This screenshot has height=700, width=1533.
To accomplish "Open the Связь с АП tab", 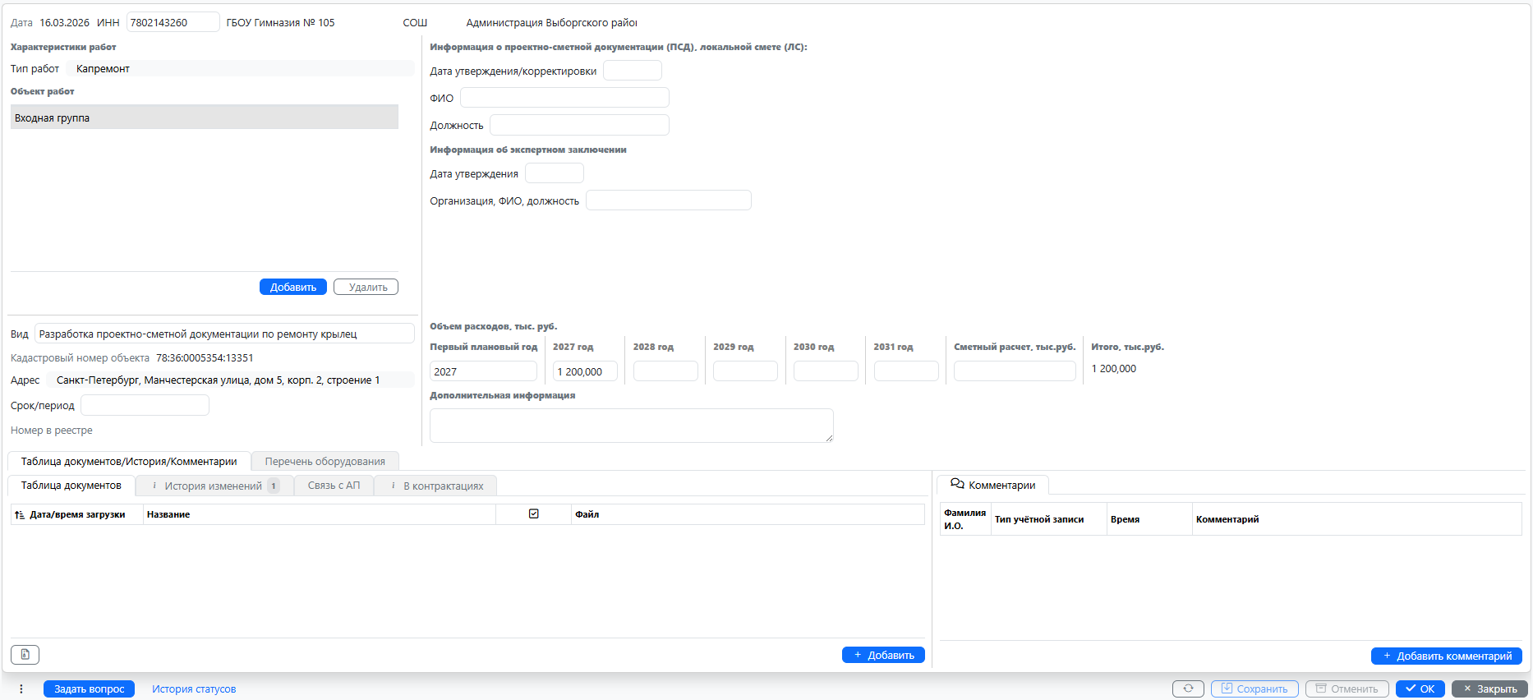I will tap(334, 486).
